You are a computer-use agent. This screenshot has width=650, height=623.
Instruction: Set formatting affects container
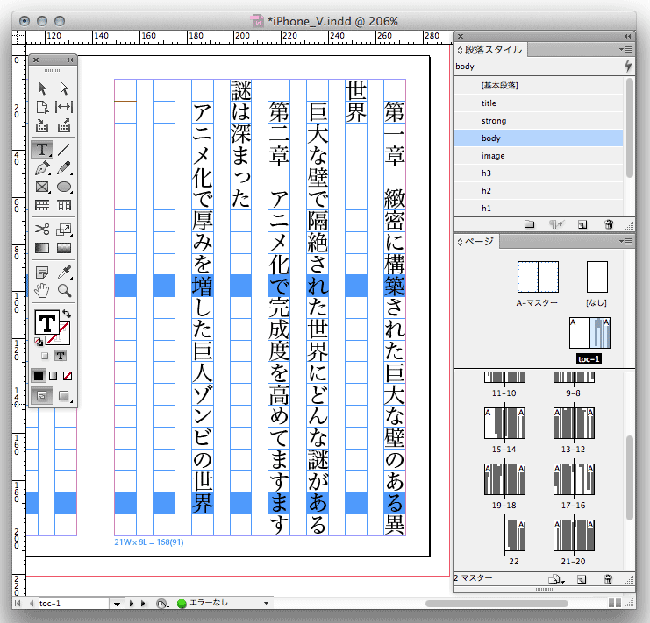pyautogui.click(x=45, y=356)
